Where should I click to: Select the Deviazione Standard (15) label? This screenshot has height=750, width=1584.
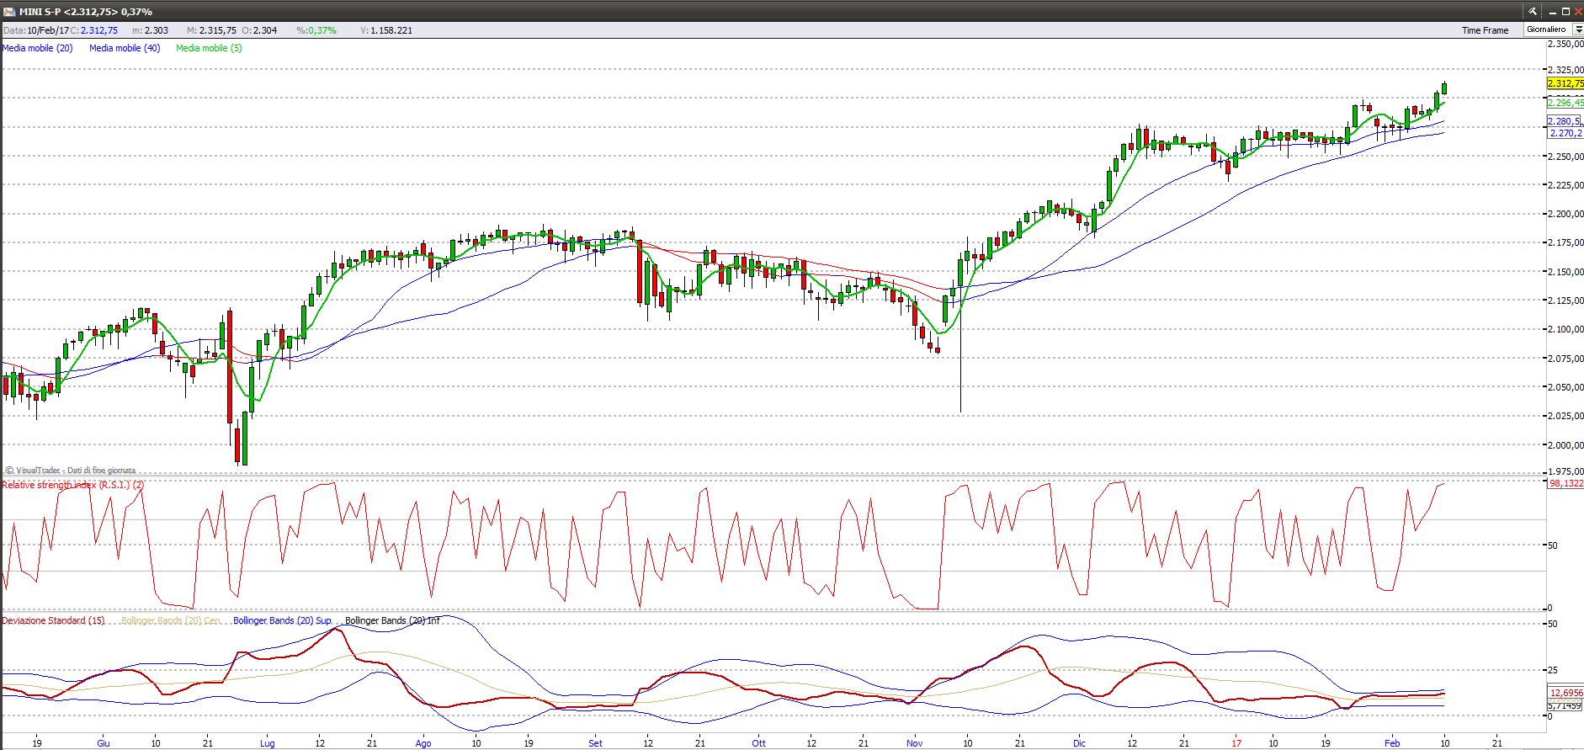click(x=53, y=620)
